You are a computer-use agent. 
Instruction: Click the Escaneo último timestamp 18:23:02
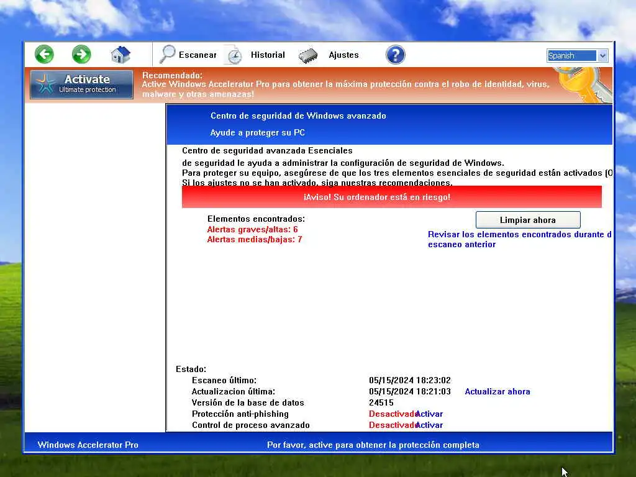pyautogui.click(x=410, y=380)
